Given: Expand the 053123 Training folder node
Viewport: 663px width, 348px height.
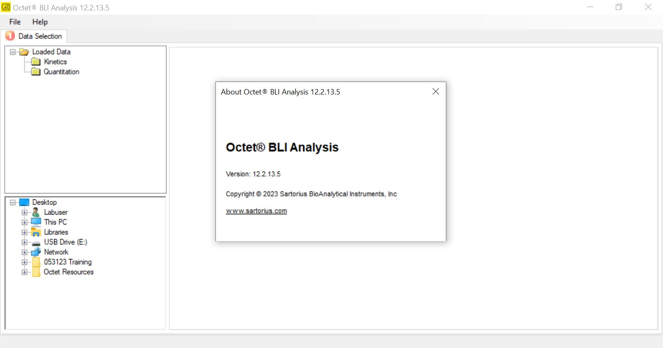Looking at the screenshot, I should point(24,262).
